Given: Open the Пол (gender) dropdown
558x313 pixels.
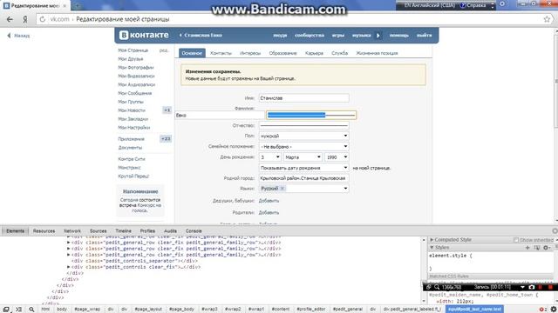Looking at the screenshot, I should pos(303,136).
